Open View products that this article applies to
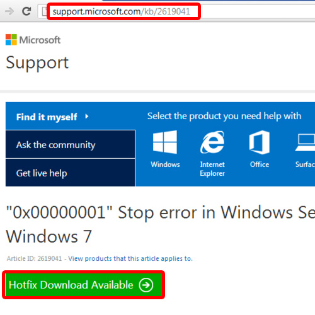This screenshot has width=315, height=315. pos(130,258)
